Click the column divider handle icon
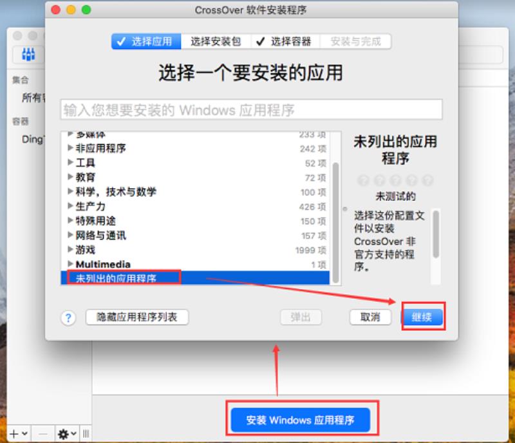The width and height of the screenshot is (515, 443). (86, 434)
